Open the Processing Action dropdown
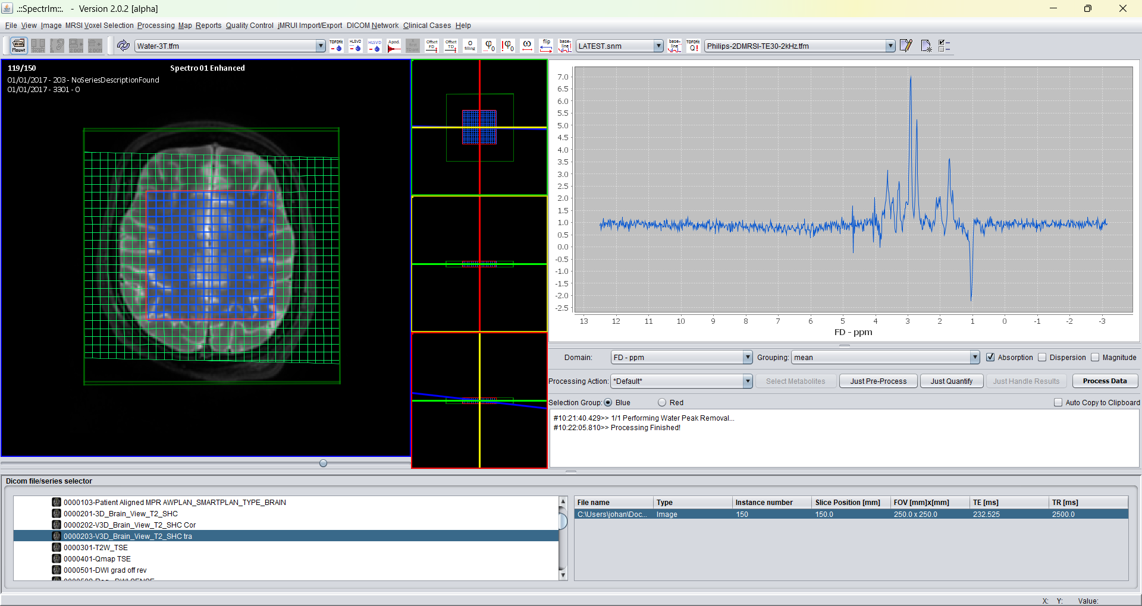1142x606 pixels. point(748,381)
